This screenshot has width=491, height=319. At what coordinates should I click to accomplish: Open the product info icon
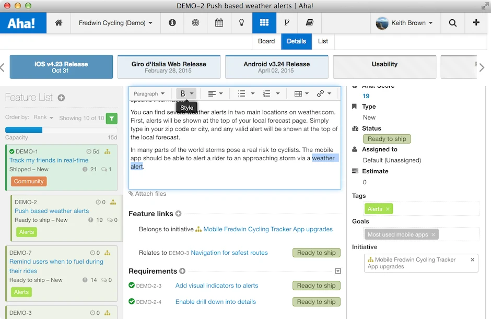click(x=172, y=23)
